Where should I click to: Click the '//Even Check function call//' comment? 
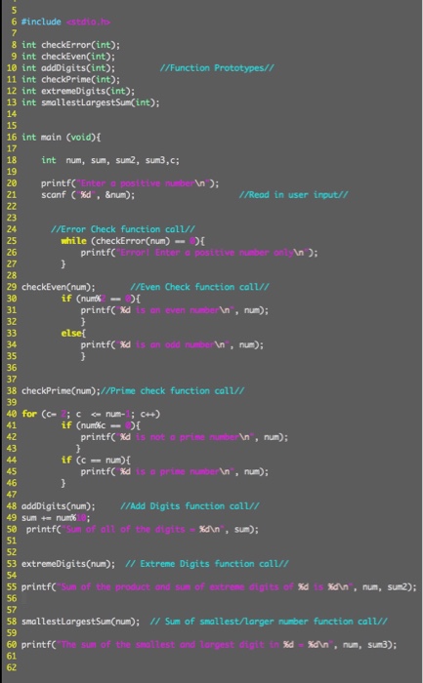tap(199, 287)
